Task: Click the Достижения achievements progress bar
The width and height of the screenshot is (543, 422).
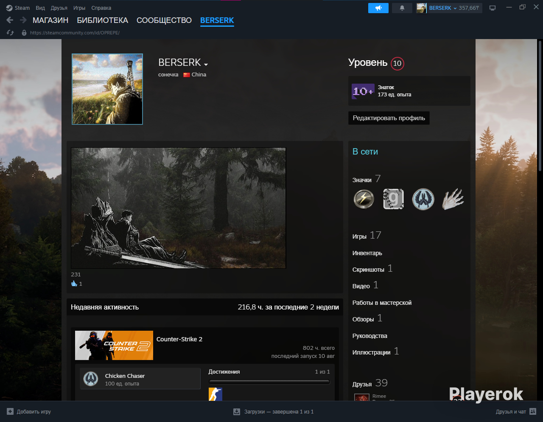Action: point(269,382)
